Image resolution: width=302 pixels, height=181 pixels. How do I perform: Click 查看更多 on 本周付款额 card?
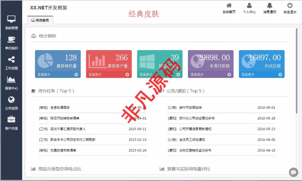coord(197,75)
